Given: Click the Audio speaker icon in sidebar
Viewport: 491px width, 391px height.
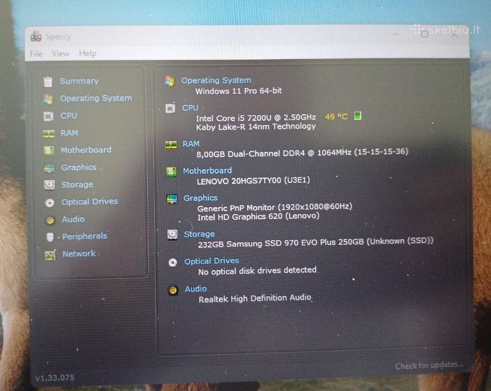Looking at the screenshot, I should 50,220.
